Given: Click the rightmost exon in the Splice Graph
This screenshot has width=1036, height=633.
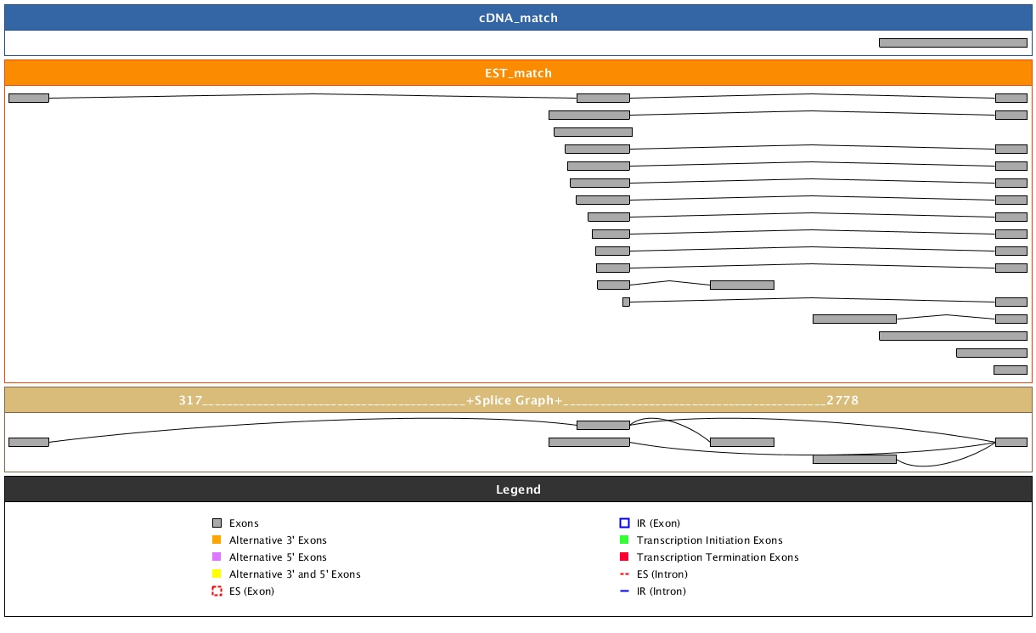Looking at the screenshot, I should 1011,442.
